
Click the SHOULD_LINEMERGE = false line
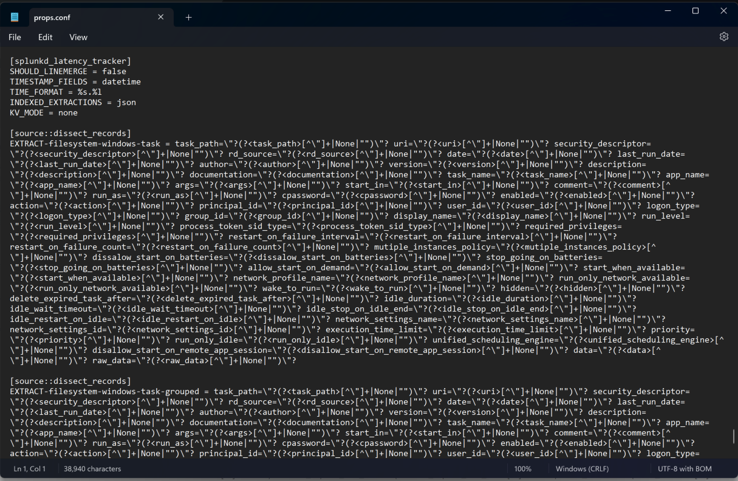(68, 72)
